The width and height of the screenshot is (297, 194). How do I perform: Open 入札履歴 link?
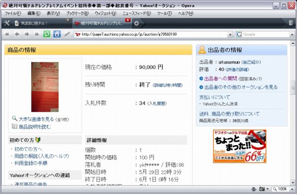pos(157,104)
